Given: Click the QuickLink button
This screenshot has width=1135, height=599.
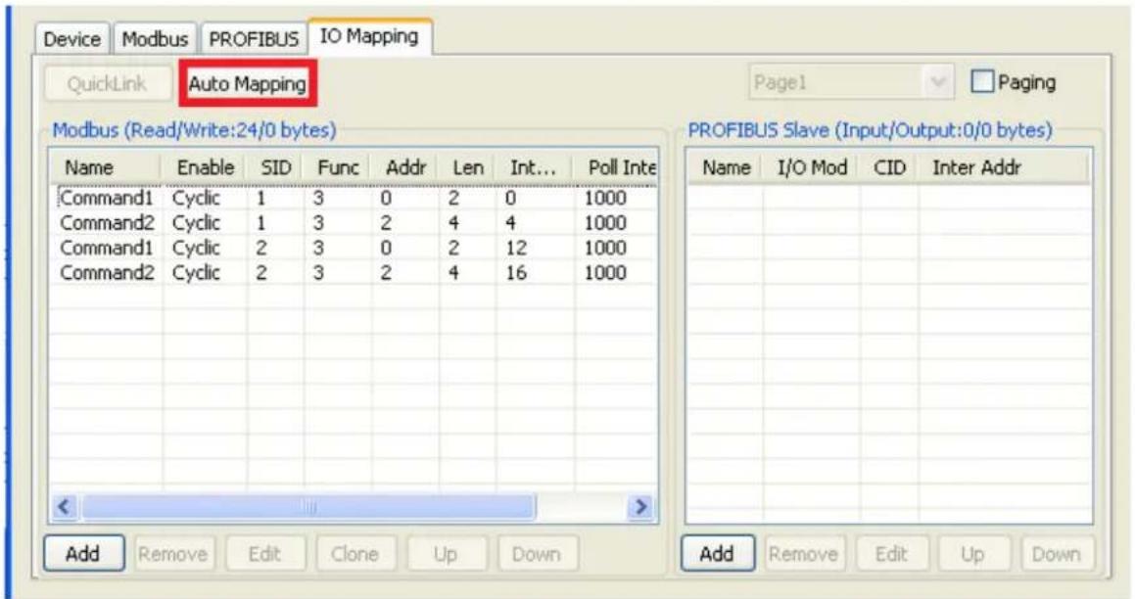Looking at the screenshot, I should point(107,84).
